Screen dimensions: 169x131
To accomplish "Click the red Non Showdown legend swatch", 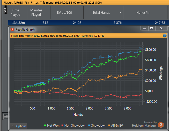I will 62,125.
